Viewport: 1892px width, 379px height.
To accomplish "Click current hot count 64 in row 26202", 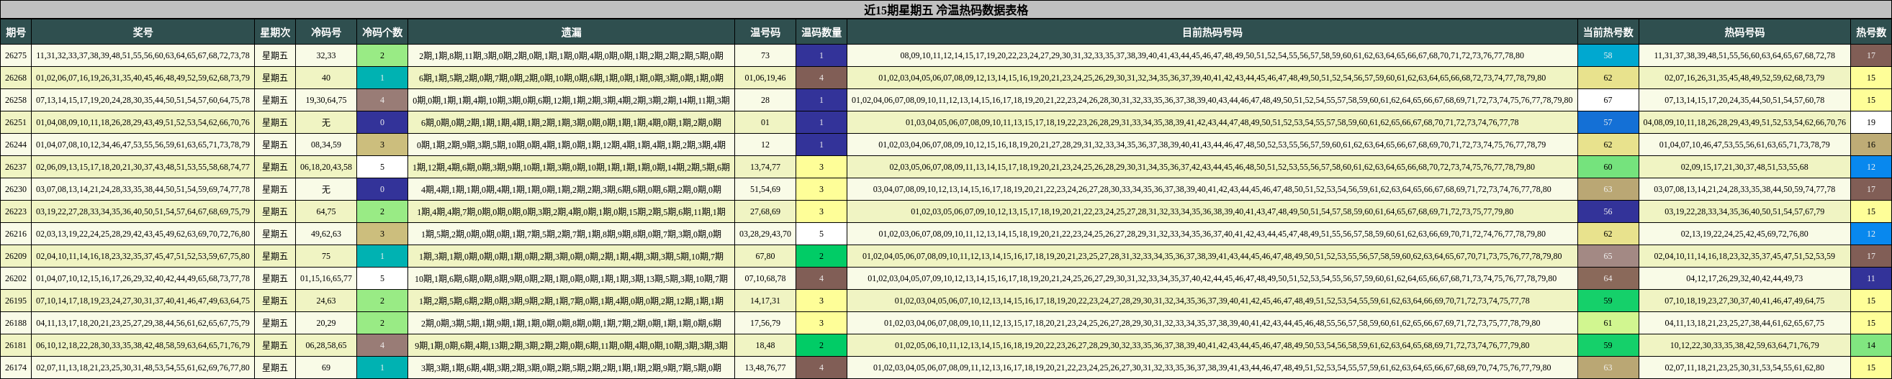I will [1608, 278].
